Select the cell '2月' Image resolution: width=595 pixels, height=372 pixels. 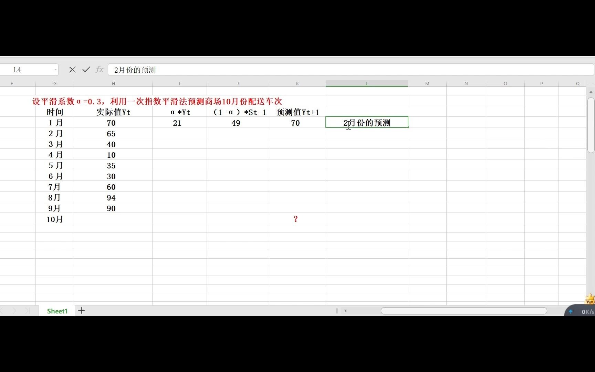pyautogui.click(x=55, y=133)
